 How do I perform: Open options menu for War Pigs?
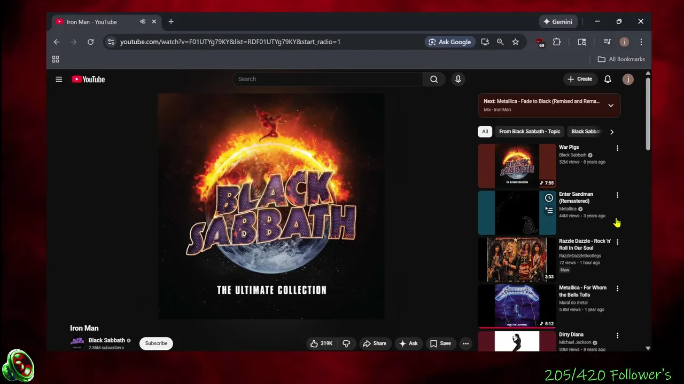617,148
